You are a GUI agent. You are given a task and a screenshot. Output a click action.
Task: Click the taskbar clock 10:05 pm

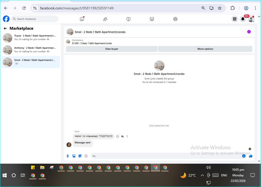tap(238, 169)
